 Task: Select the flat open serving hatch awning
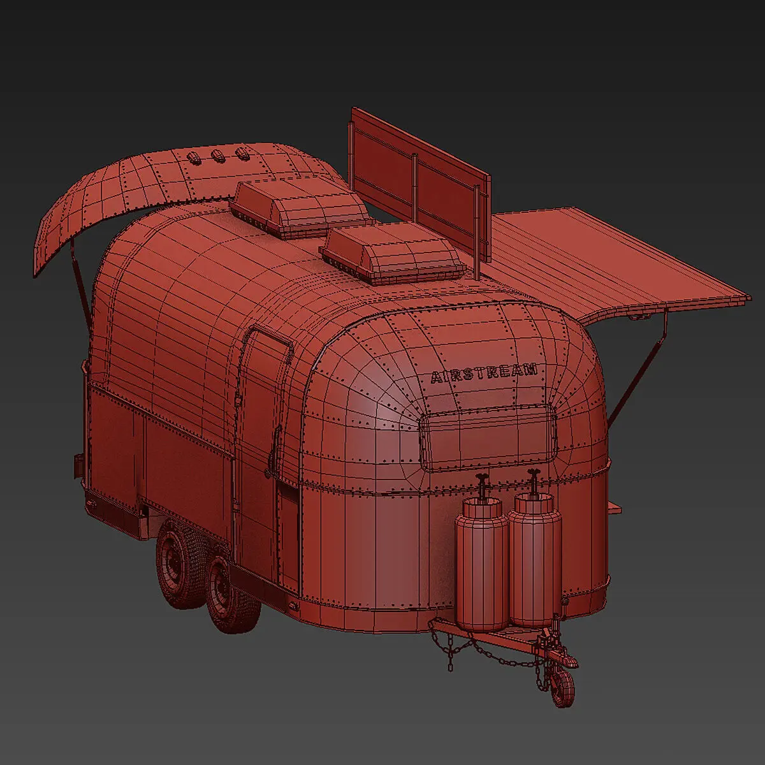[618, 263]
